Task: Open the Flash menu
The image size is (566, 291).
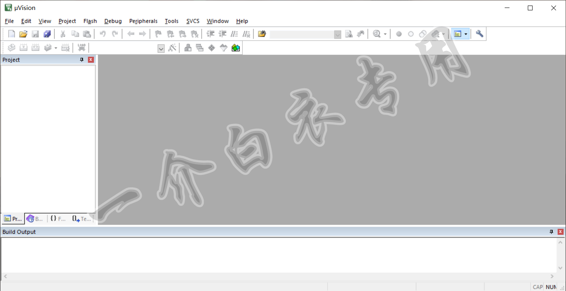Action: [90, 21]
